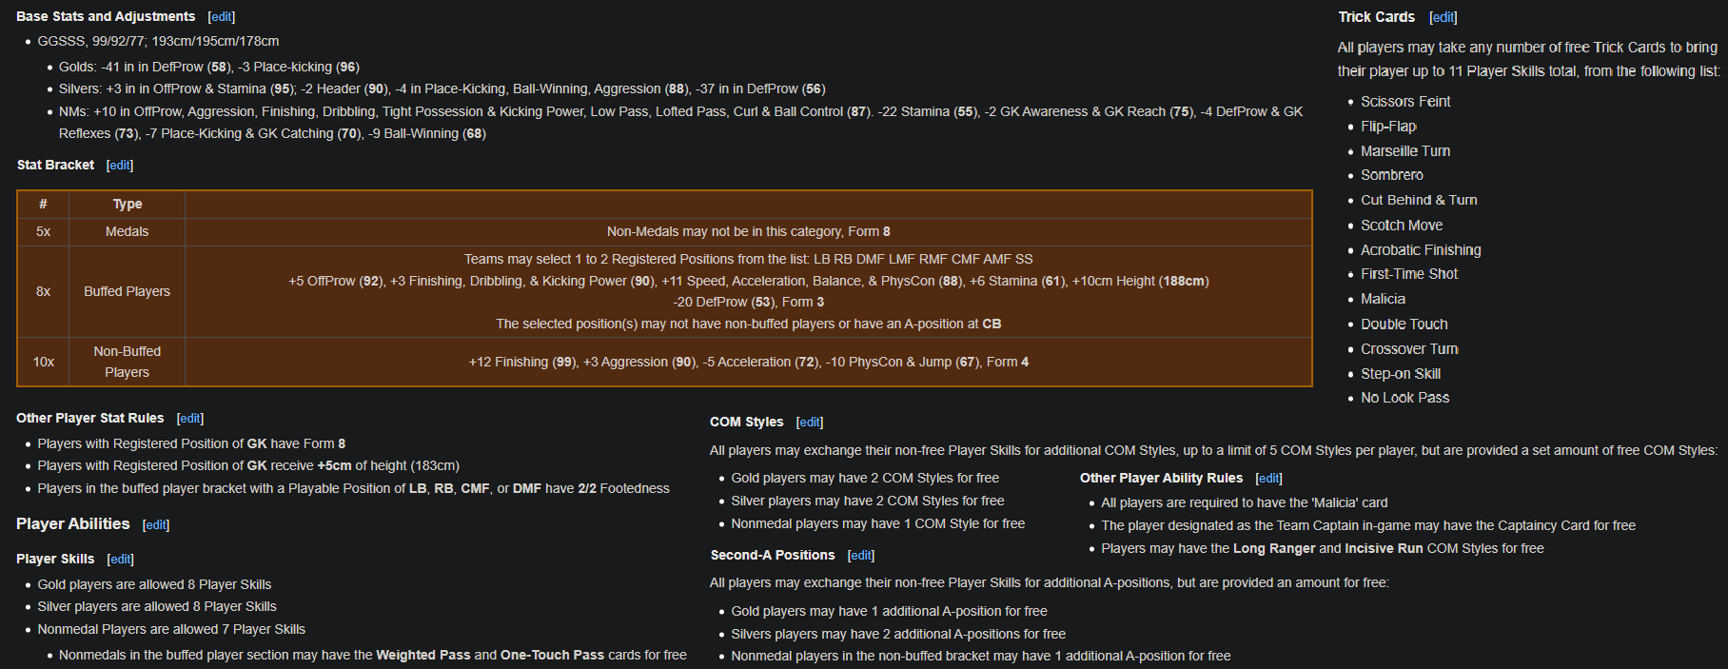Select Acrobatic Finishing in Trick Cards
1728x669 pixels.
[x=1421, y=250]
